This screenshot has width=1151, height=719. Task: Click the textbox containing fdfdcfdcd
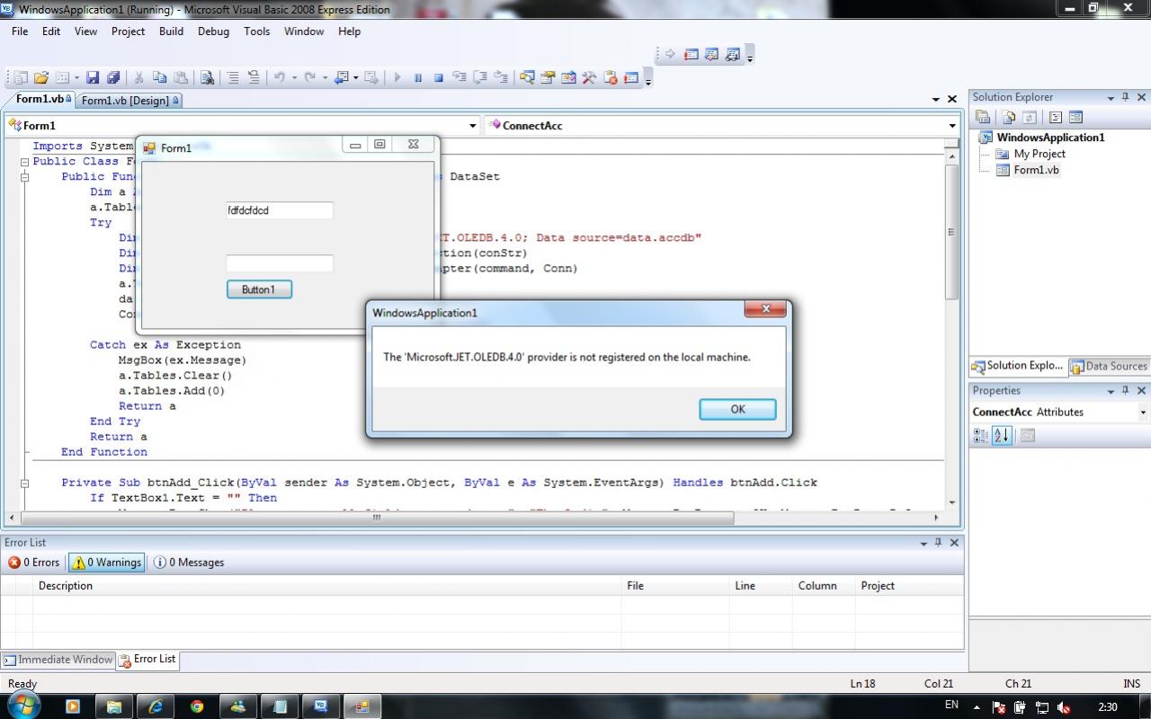280,210
